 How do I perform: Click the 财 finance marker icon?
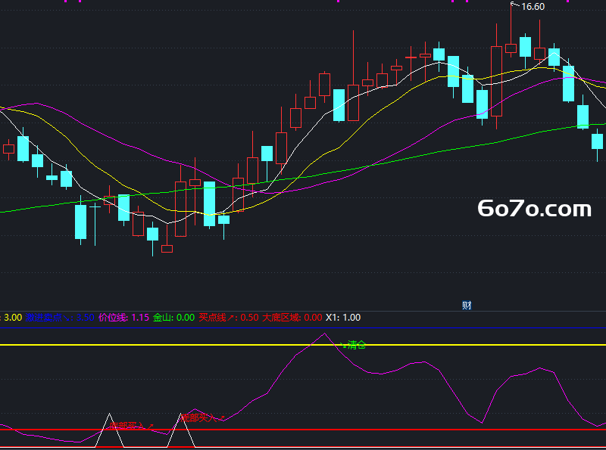click(x=467, y=306)
